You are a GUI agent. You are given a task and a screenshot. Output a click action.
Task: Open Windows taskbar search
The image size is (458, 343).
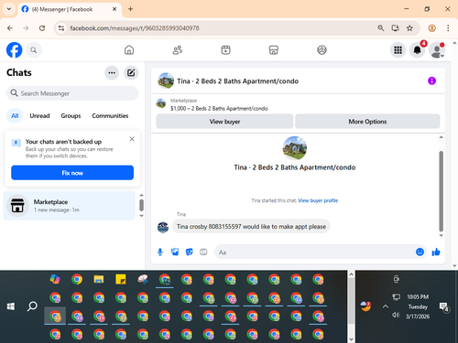(x=32, y=306)
